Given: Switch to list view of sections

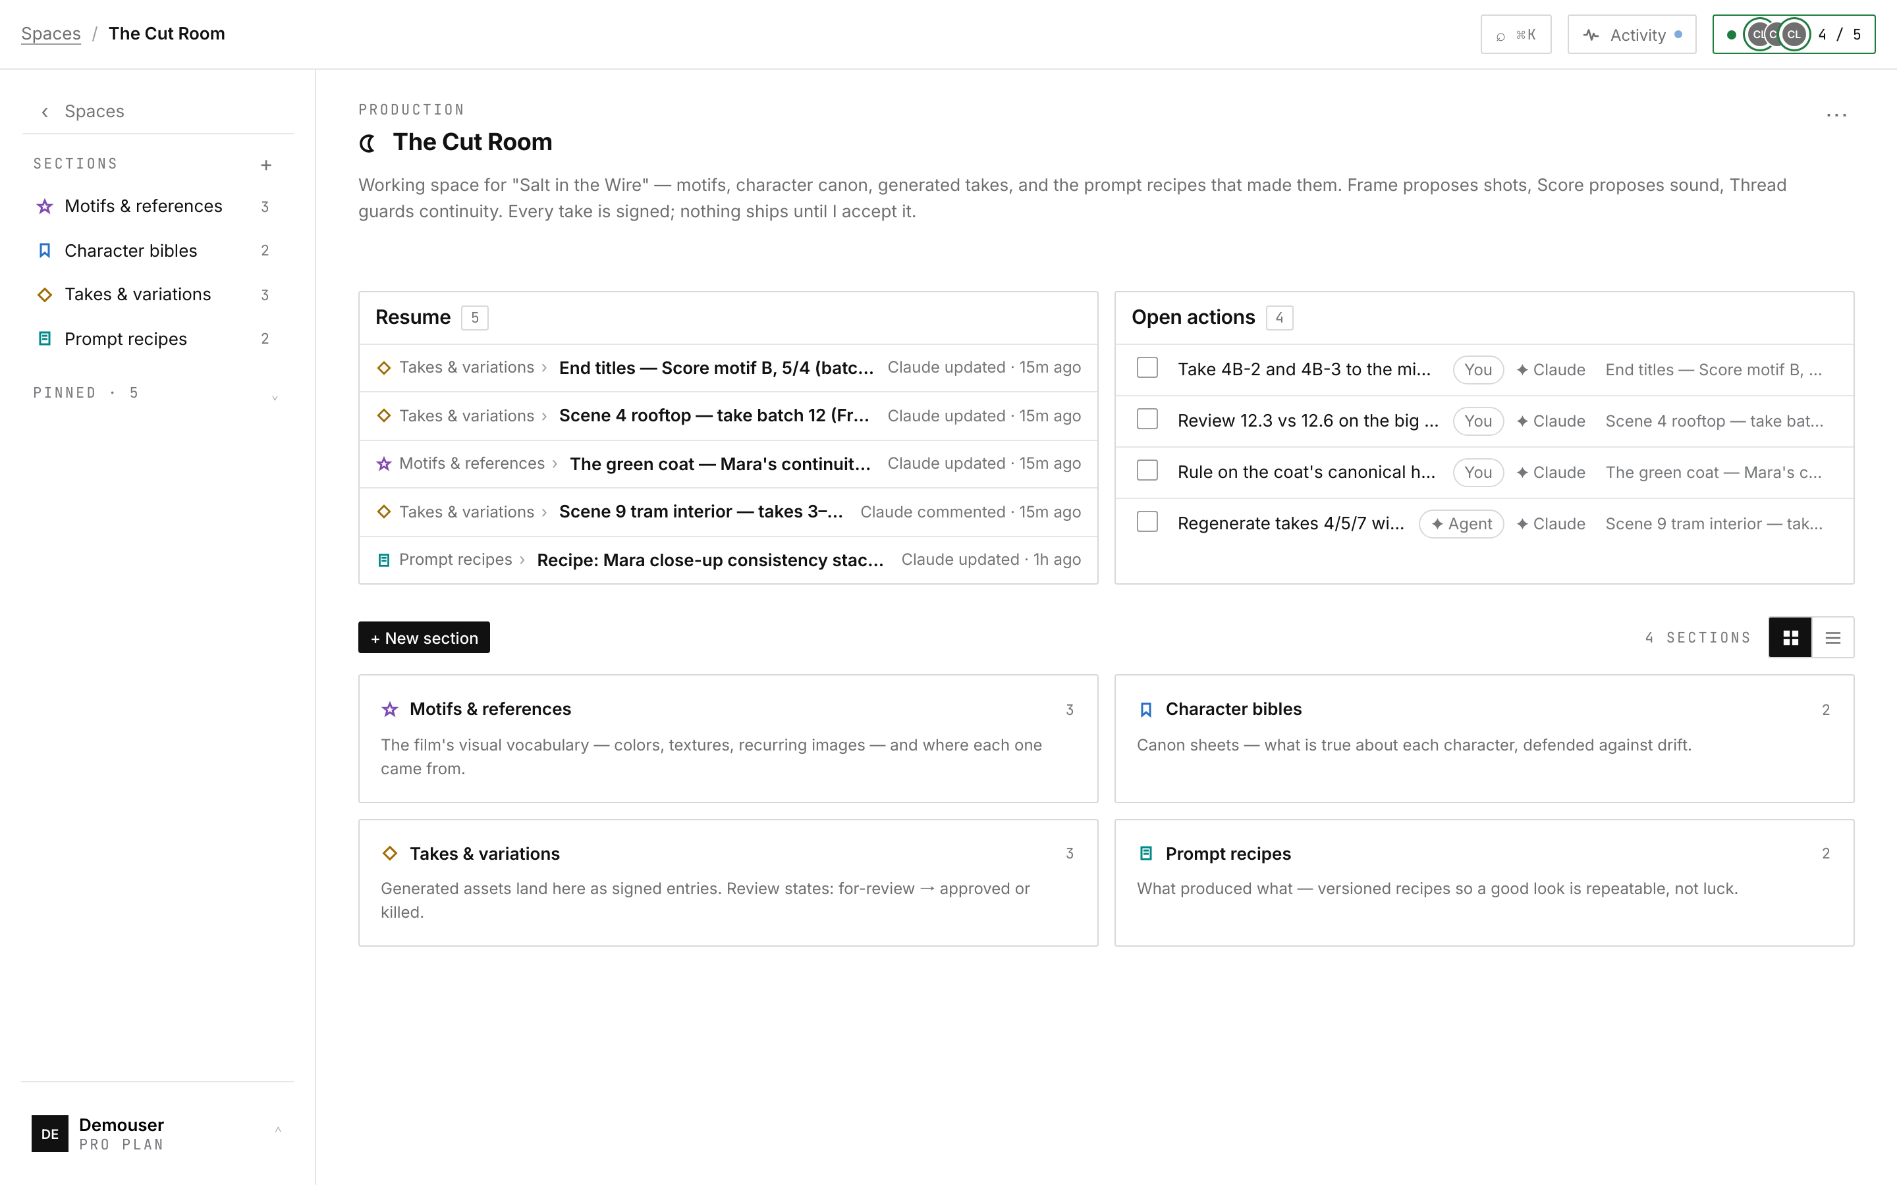Looking at the screenshot, I should pyautogui.click(x=1832, y=638).
